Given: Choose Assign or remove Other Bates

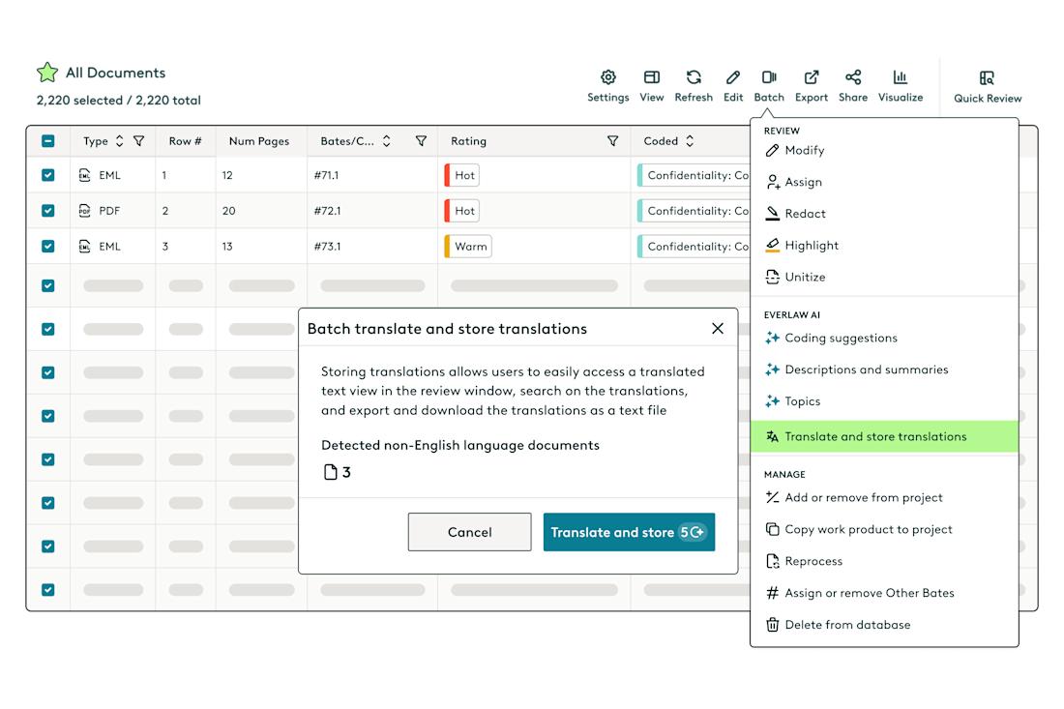Looking at the screenshot, I should (x=885, y=593).
